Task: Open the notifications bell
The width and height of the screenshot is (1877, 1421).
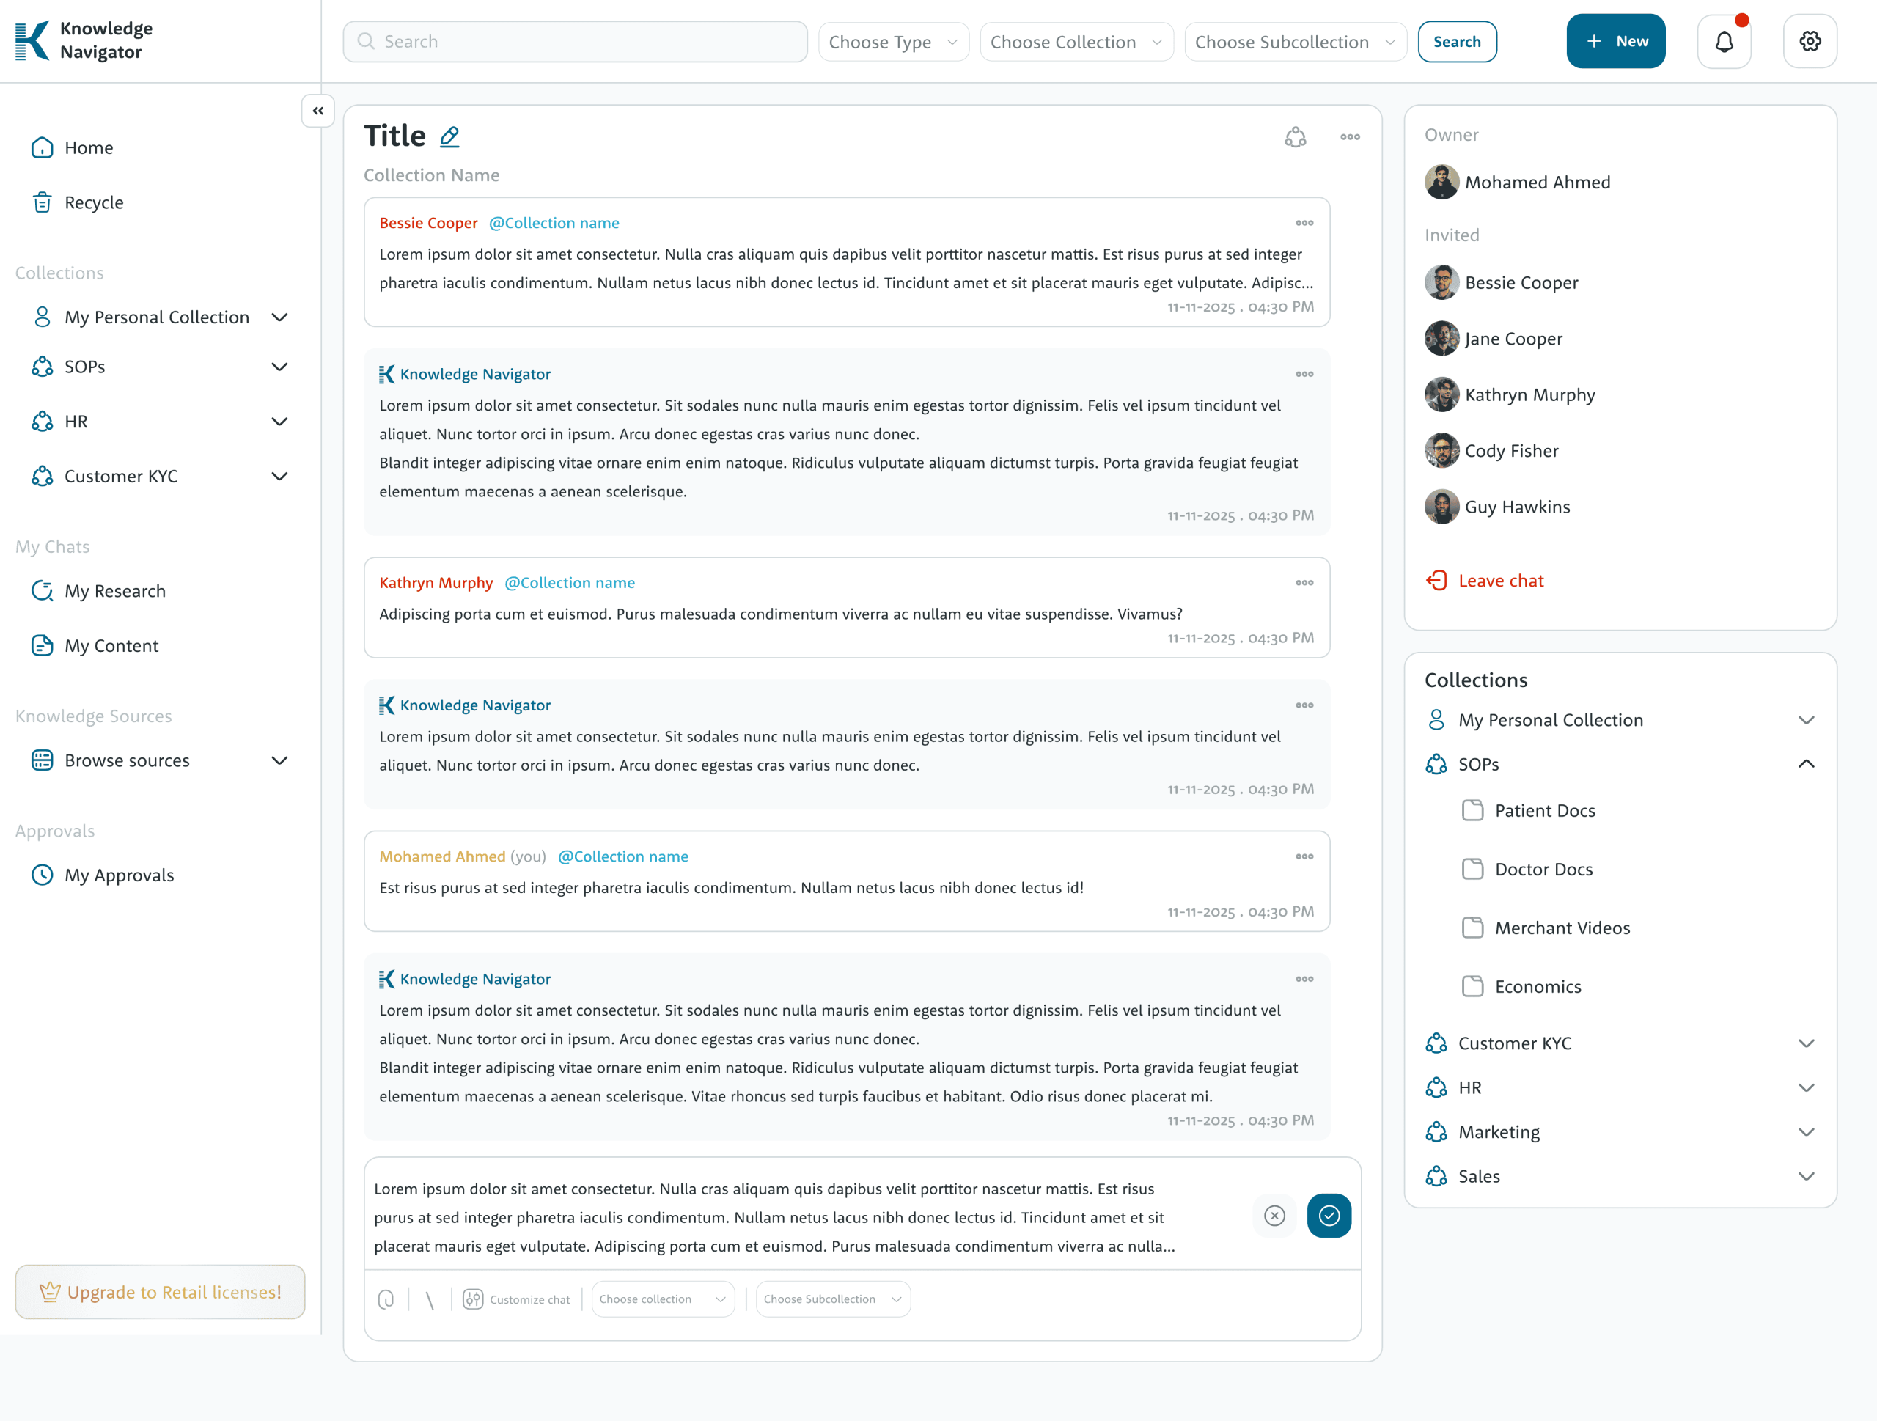Action: tap(1724, 42)
